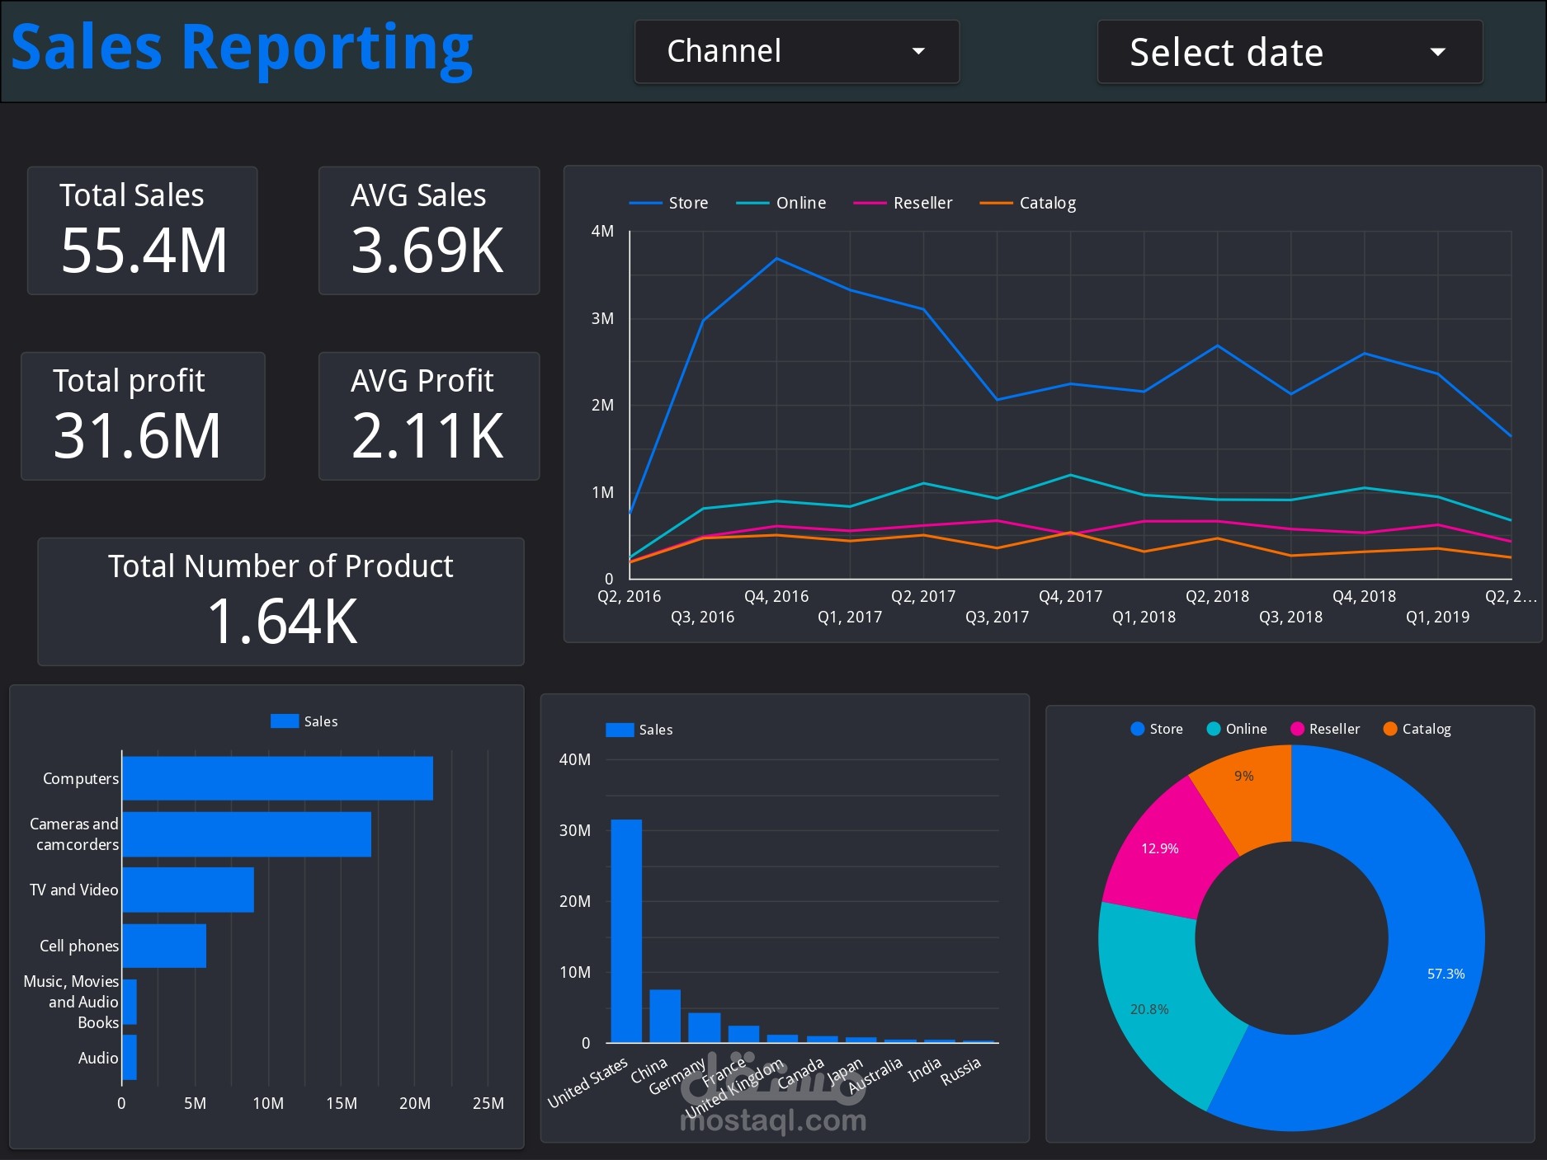Expand the Select date dropdown
The height and width of the screenshot is (1160, 1547).
coord(1290,52)
